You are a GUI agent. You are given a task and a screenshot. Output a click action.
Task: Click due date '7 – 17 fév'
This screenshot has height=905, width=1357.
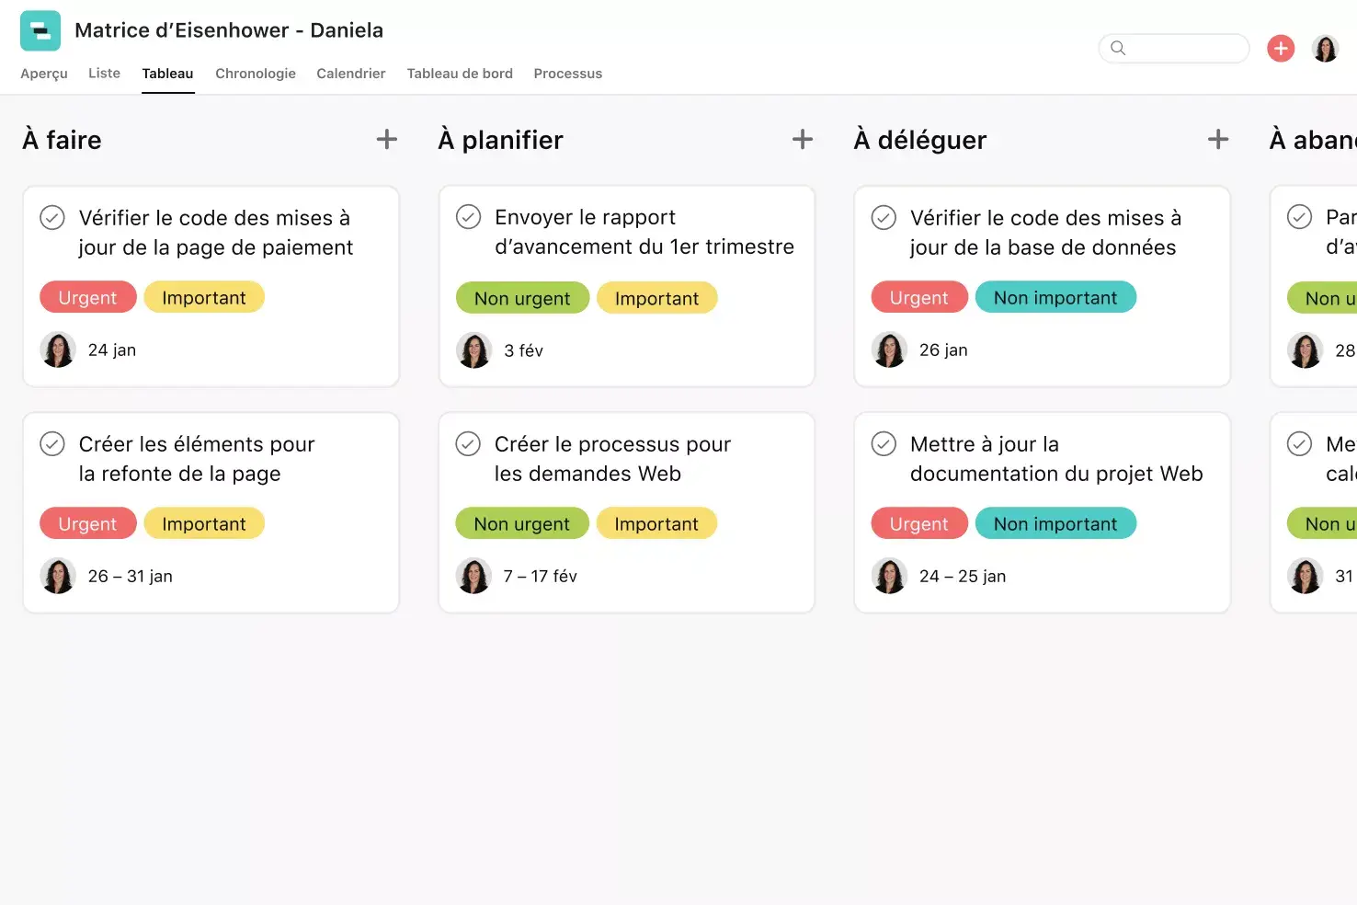[x=541, y=576]
